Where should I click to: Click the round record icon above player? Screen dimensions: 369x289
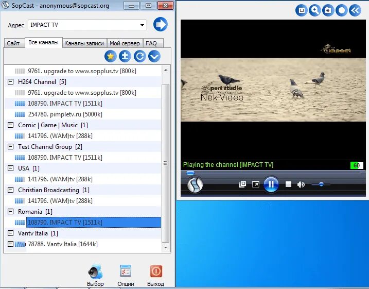[x=341, y=10]
